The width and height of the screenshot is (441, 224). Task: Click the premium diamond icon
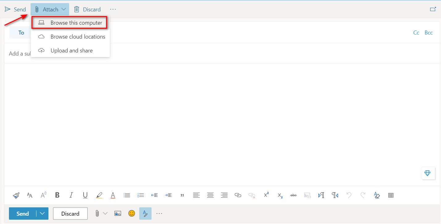click(x=427, y=173)
